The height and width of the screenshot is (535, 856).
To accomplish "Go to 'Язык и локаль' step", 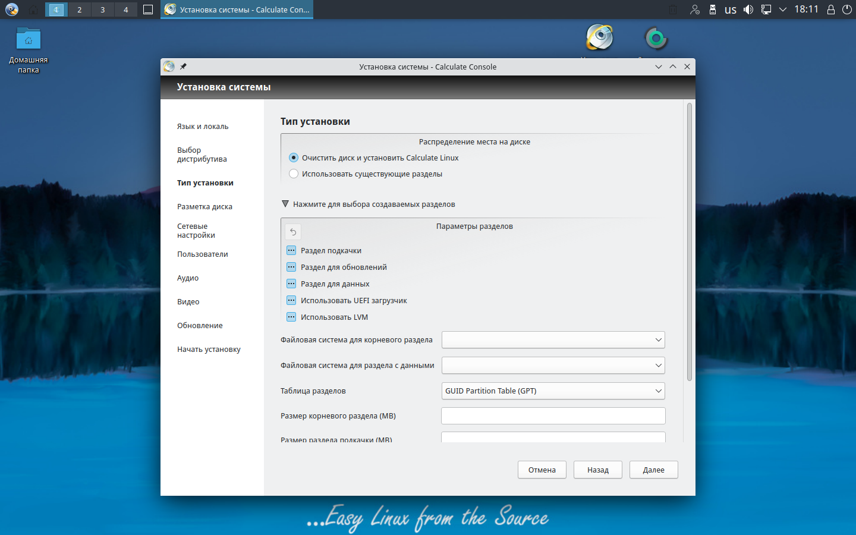I will click(203, 126).
